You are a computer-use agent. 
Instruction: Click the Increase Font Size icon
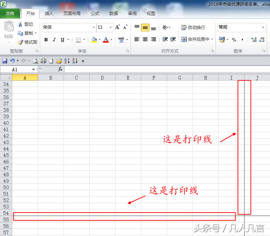pos(117,27)
